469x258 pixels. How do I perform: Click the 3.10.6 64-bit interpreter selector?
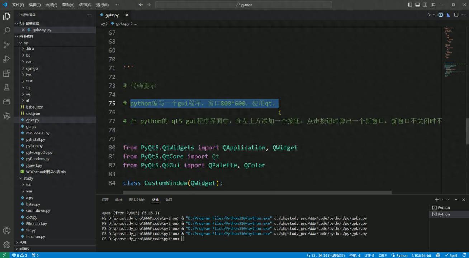421,255
